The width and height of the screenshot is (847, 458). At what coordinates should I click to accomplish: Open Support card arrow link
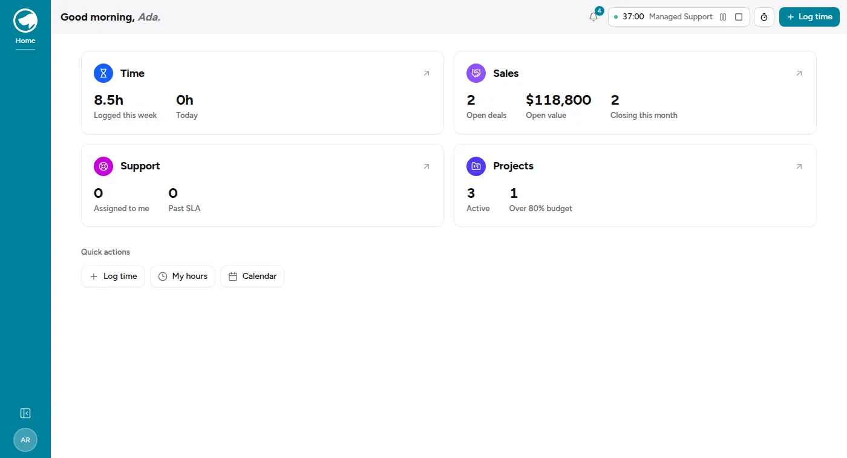[427, 166]
